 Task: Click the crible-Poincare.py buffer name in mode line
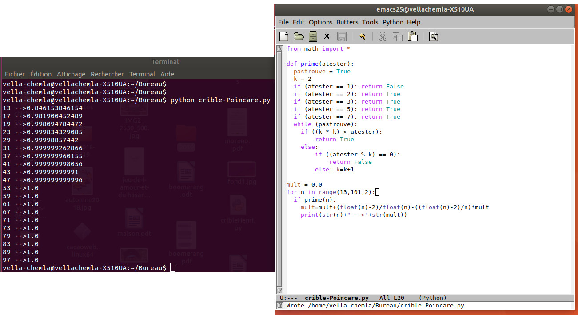(x=336, y=298)
